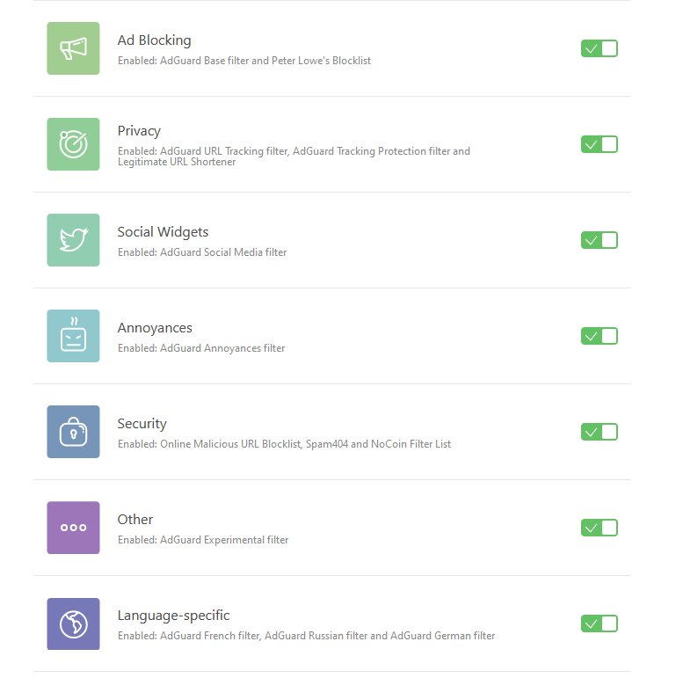Click the Annoyances angry robot icon
Screen dimensions: 683x678
[x=73, y=336]
